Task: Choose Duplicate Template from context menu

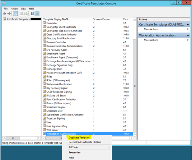Action: (79, 138)
